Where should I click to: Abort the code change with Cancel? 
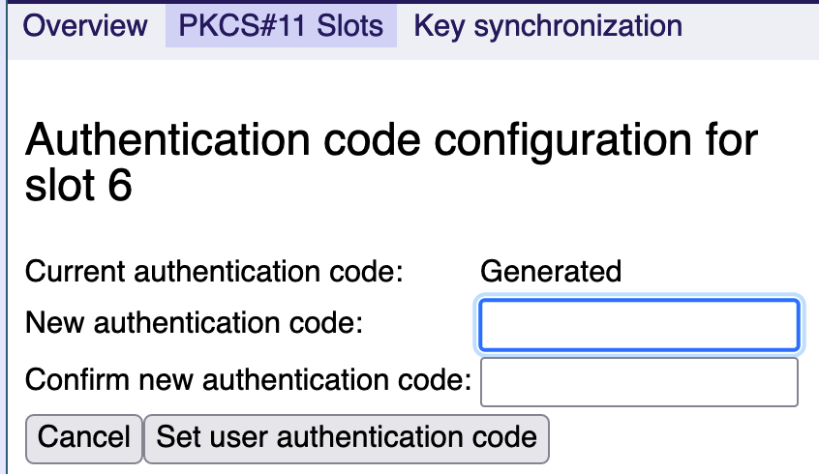point(83,437)
